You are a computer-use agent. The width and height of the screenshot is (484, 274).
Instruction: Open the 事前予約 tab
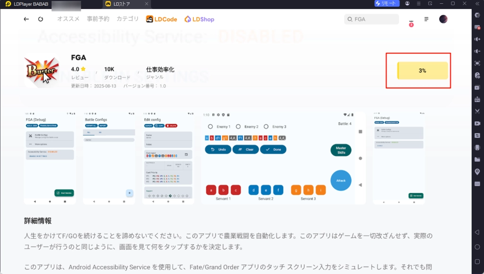(x=98, y=19)
